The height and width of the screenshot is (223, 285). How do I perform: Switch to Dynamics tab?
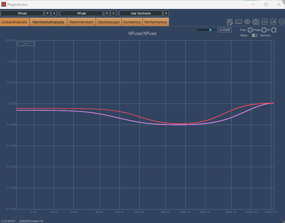[132, 22]
